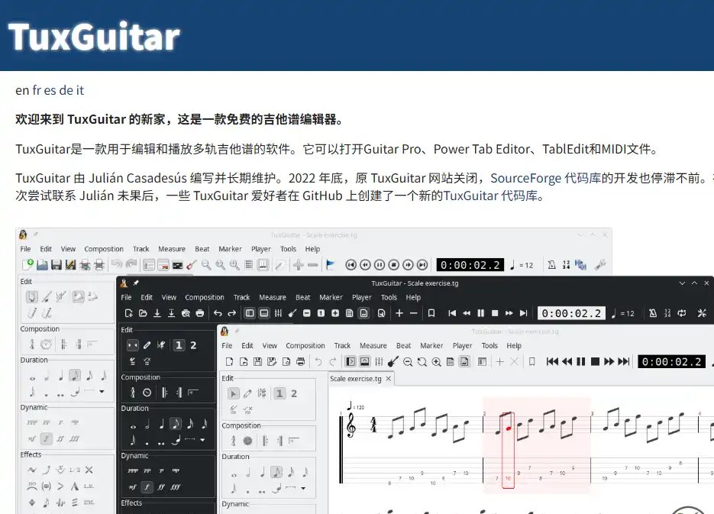Screen dimensions: 714x514
Task: Open duration dropdown arrow in back window
Action: [x=102, y=392]
